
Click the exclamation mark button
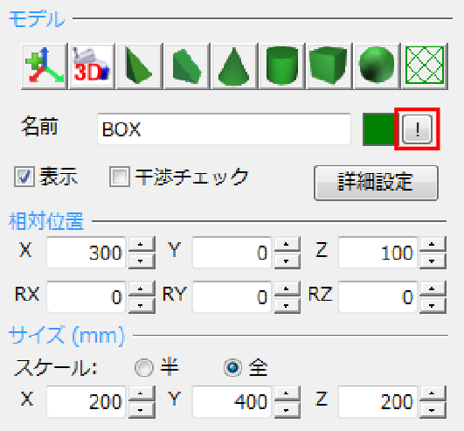[417, 129]
